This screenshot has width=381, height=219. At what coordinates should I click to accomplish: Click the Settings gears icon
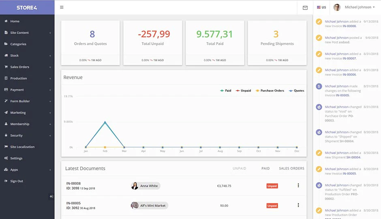click(6, 158)
